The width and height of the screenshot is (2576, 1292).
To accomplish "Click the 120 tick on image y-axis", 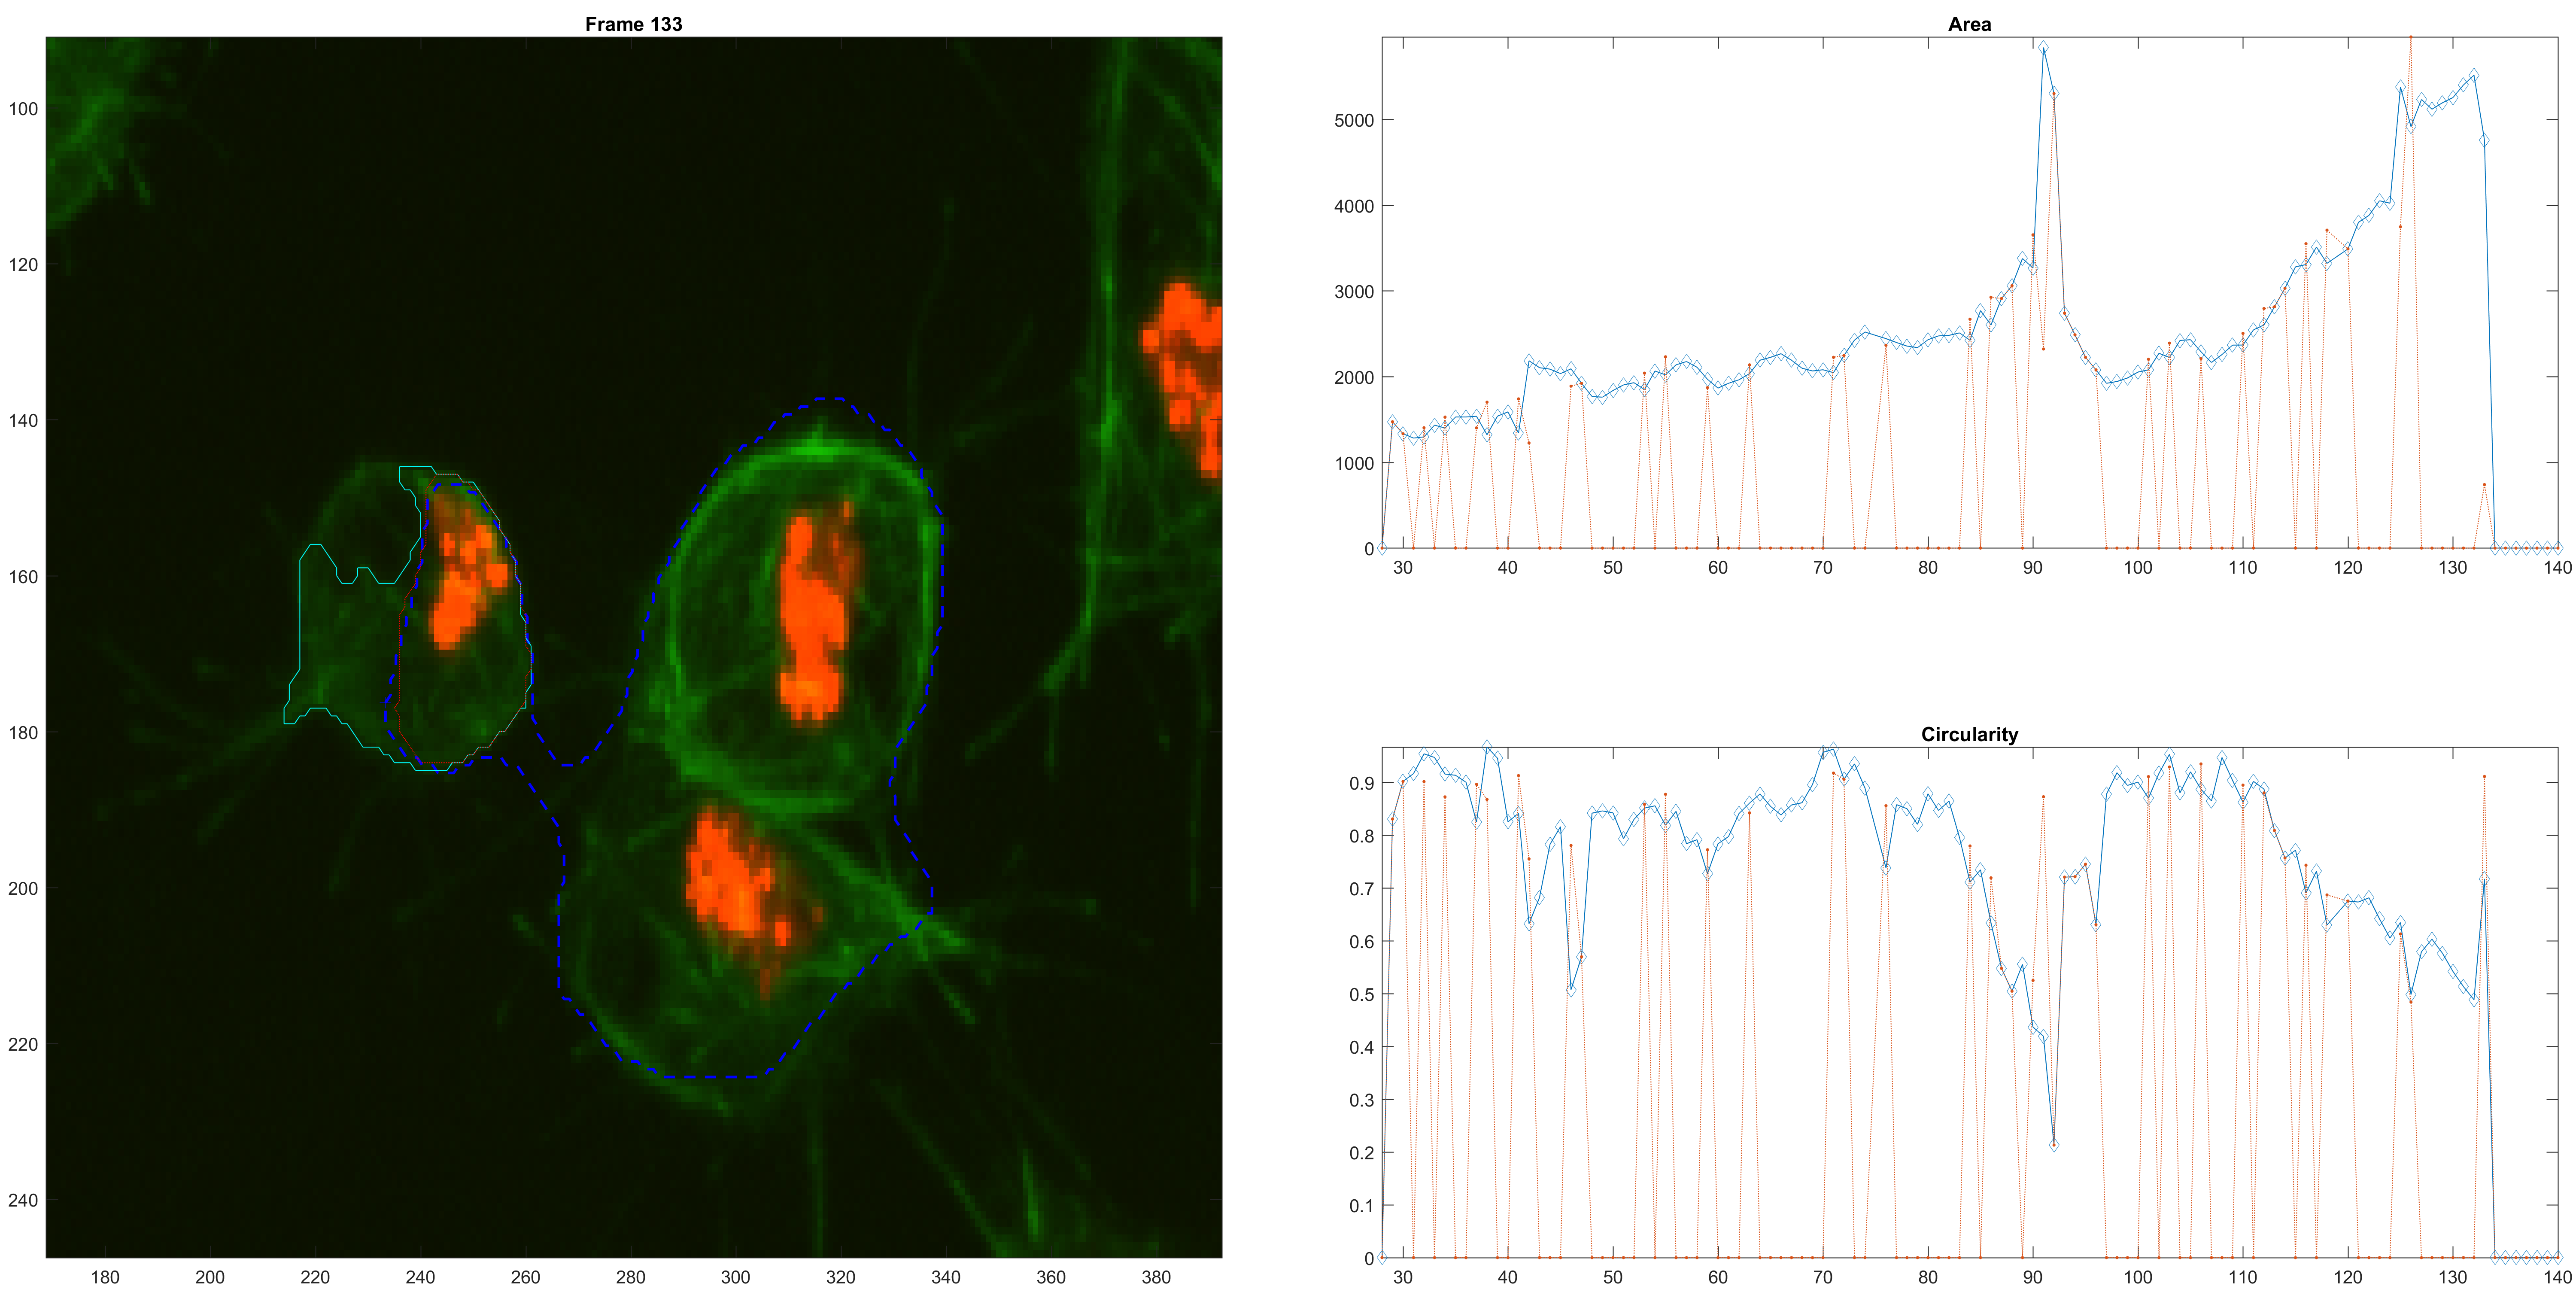I will coord(23,265).
